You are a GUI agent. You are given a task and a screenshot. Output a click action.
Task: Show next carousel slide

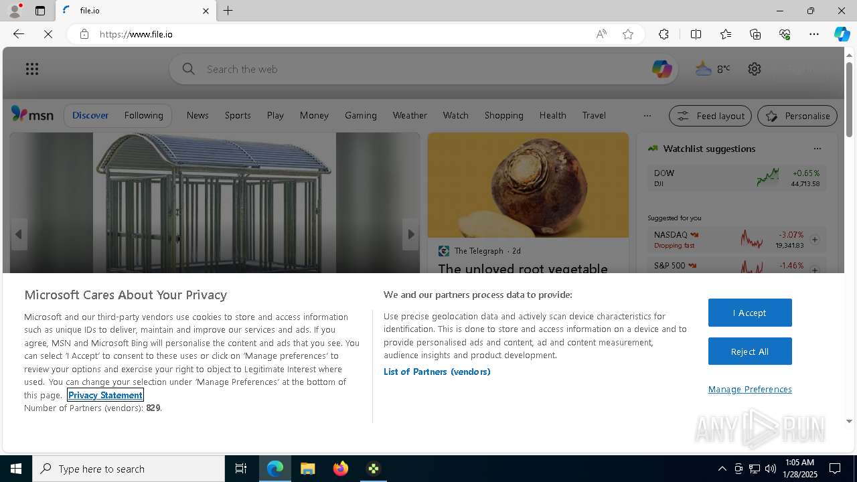click(411, 234)
